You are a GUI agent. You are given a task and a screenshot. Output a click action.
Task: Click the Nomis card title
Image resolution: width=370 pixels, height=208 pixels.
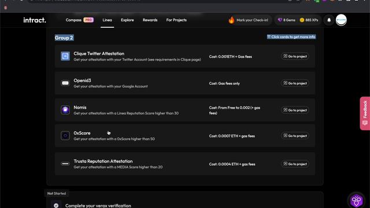80,107
